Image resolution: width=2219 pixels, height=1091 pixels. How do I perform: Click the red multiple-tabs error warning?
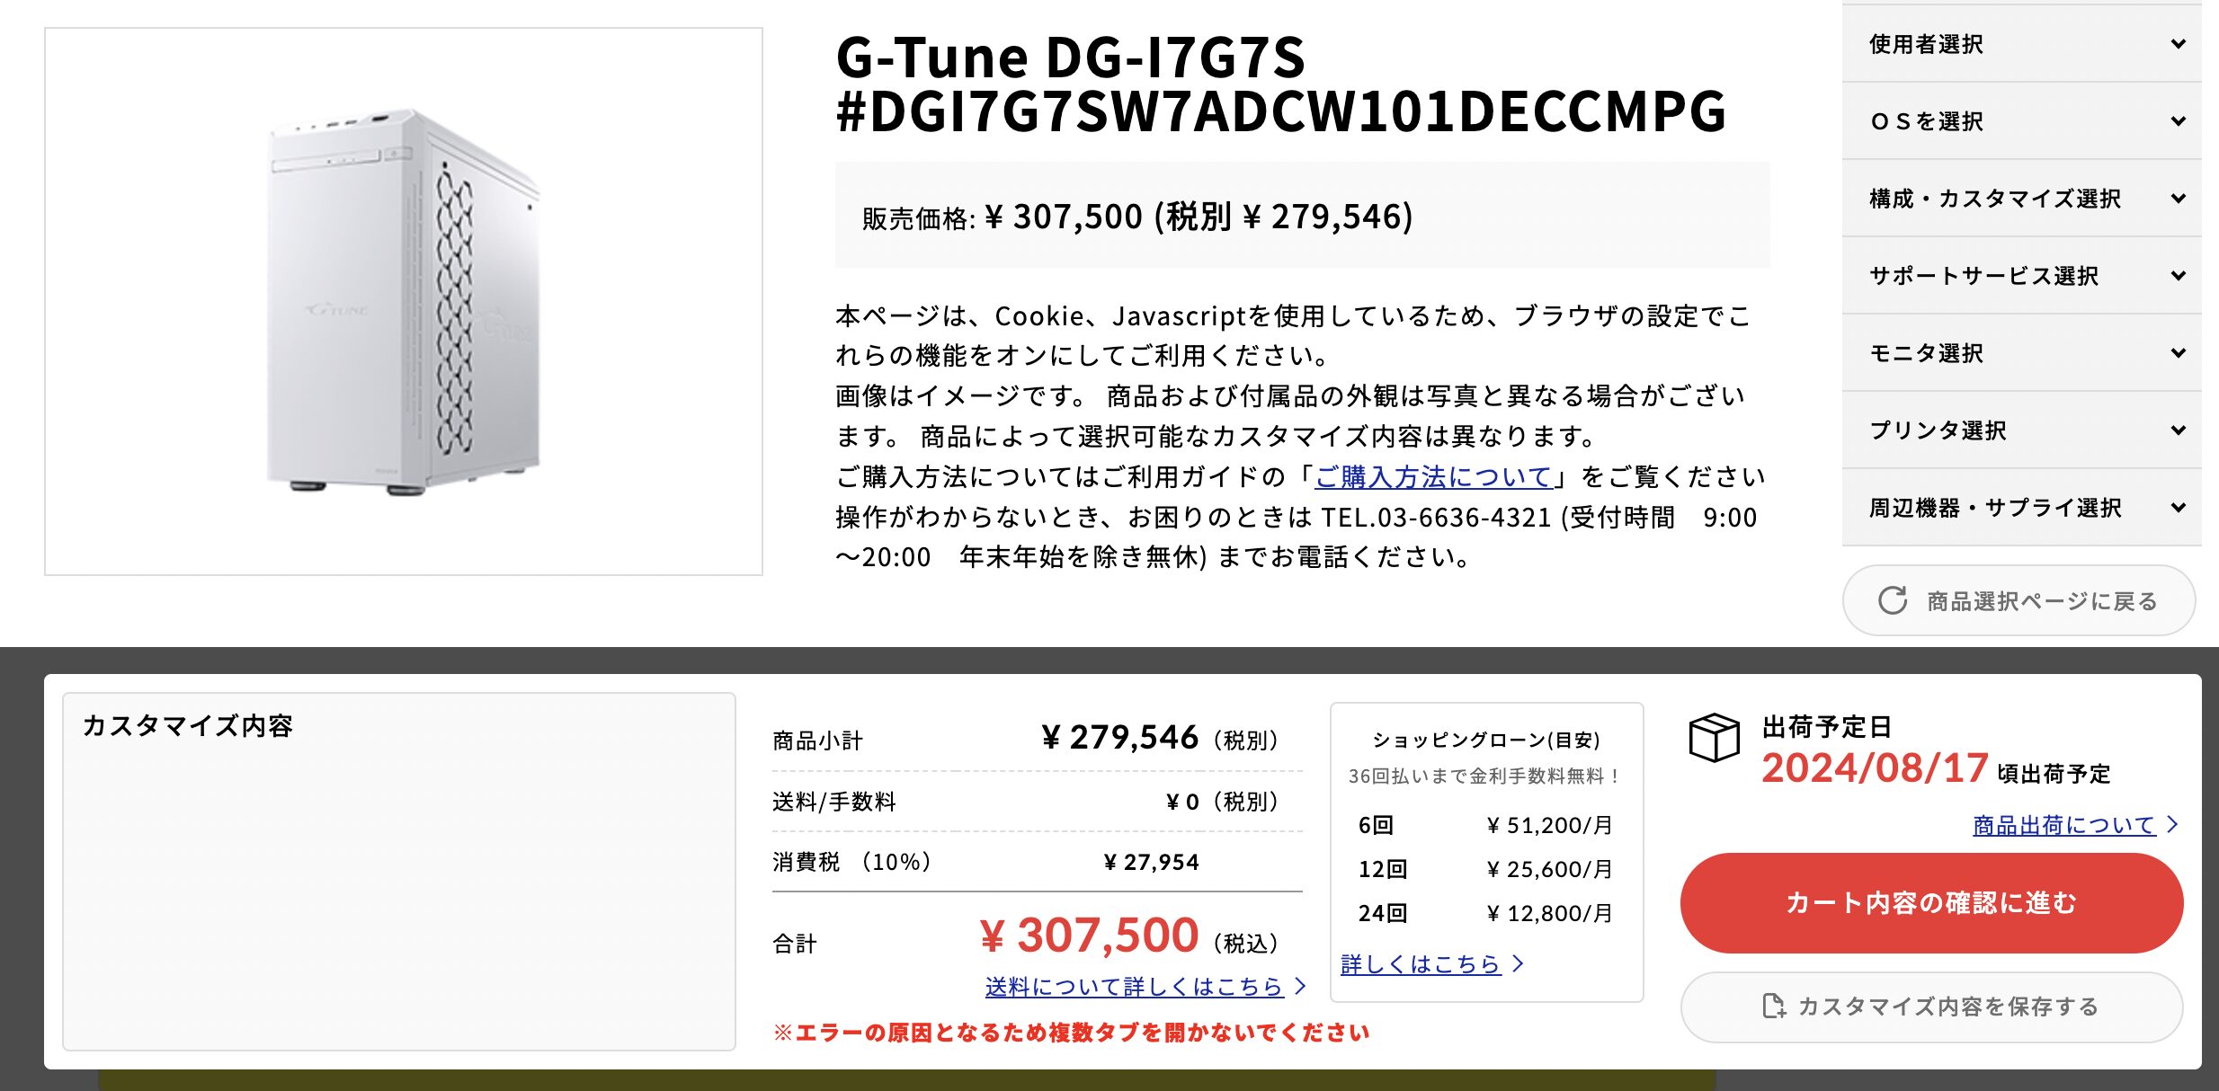point(1071,1033)
